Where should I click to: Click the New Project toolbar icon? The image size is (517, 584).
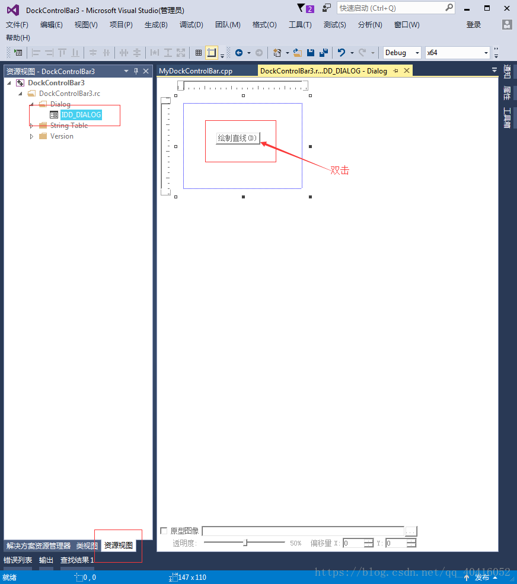pos(277,53)
